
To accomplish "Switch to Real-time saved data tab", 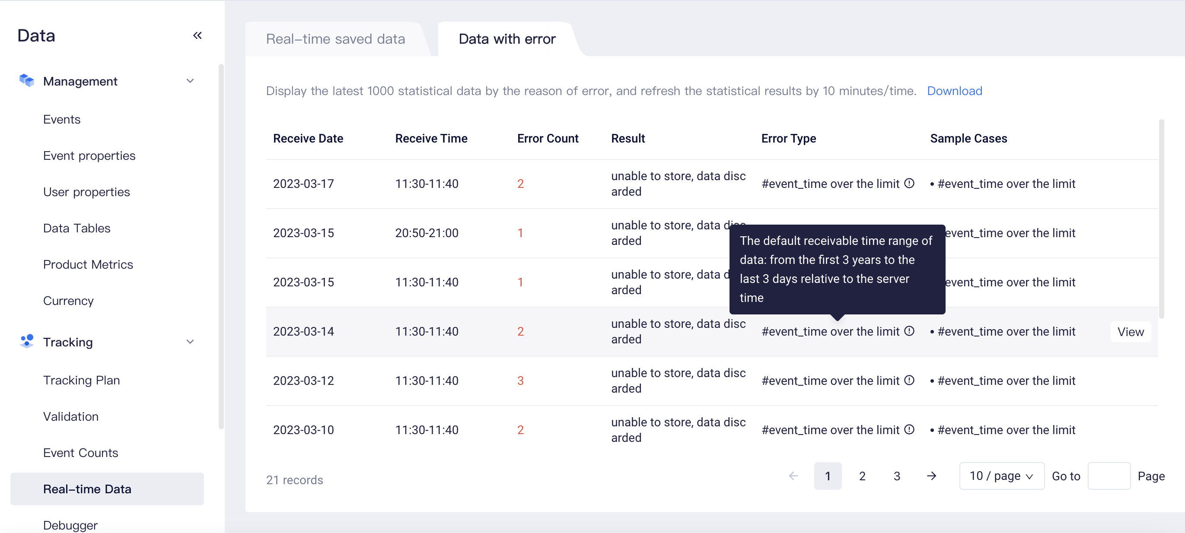I will click(335, 39).
